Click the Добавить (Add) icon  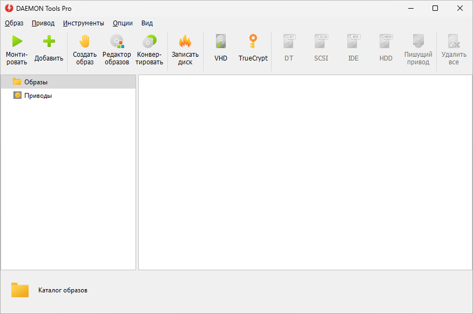pos(49,49)
